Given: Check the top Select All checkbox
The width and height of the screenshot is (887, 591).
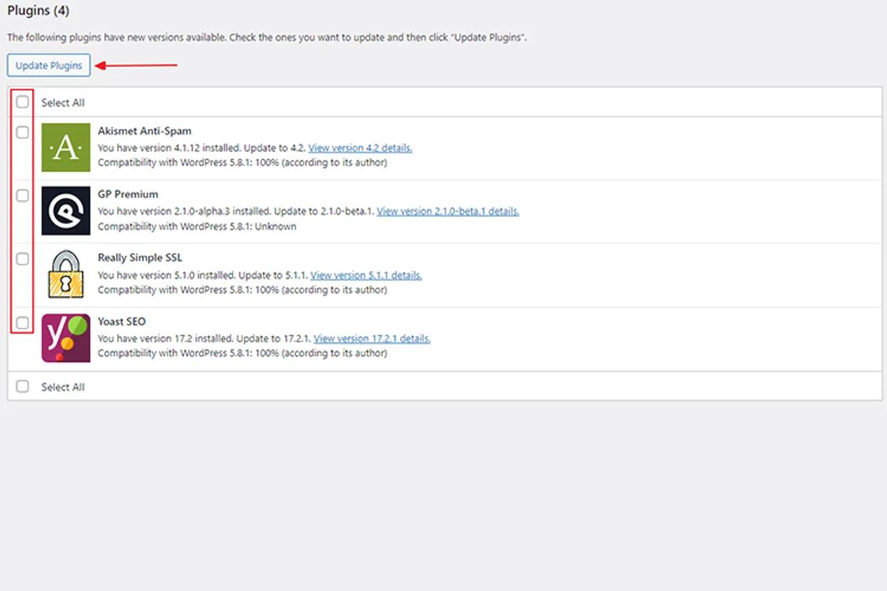Looking at the screenshot, I should [x=23, y=102].
